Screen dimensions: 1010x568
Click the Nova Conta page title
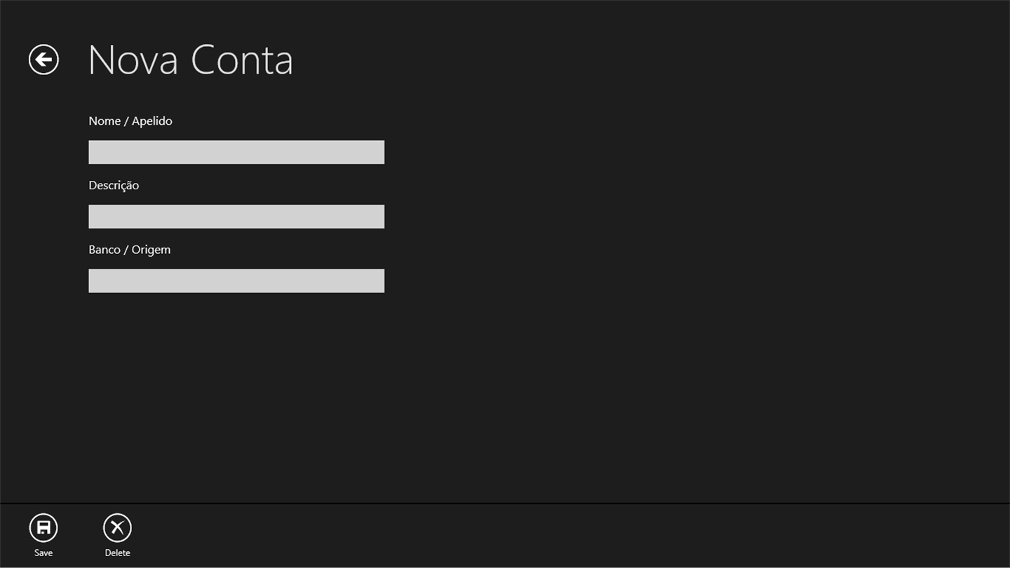point(190,60)
